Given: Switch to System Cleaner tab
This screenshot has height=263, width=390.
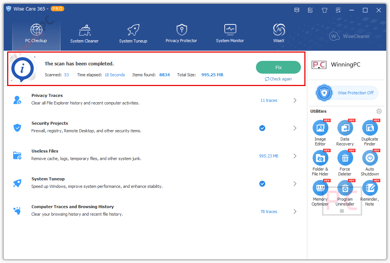Looking at the screenshot, I should click(84, 33).
